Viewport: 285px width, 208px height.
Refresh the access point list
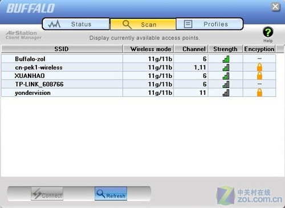(x=111, y=194)
